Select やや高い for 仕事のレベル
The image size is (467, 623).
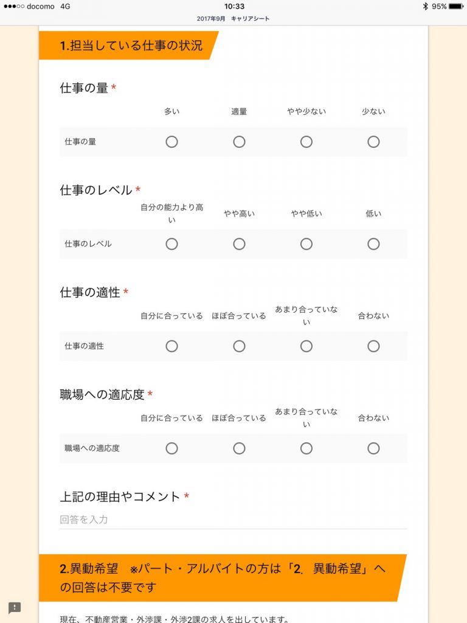pyautogui.click(x=239, y=244)
